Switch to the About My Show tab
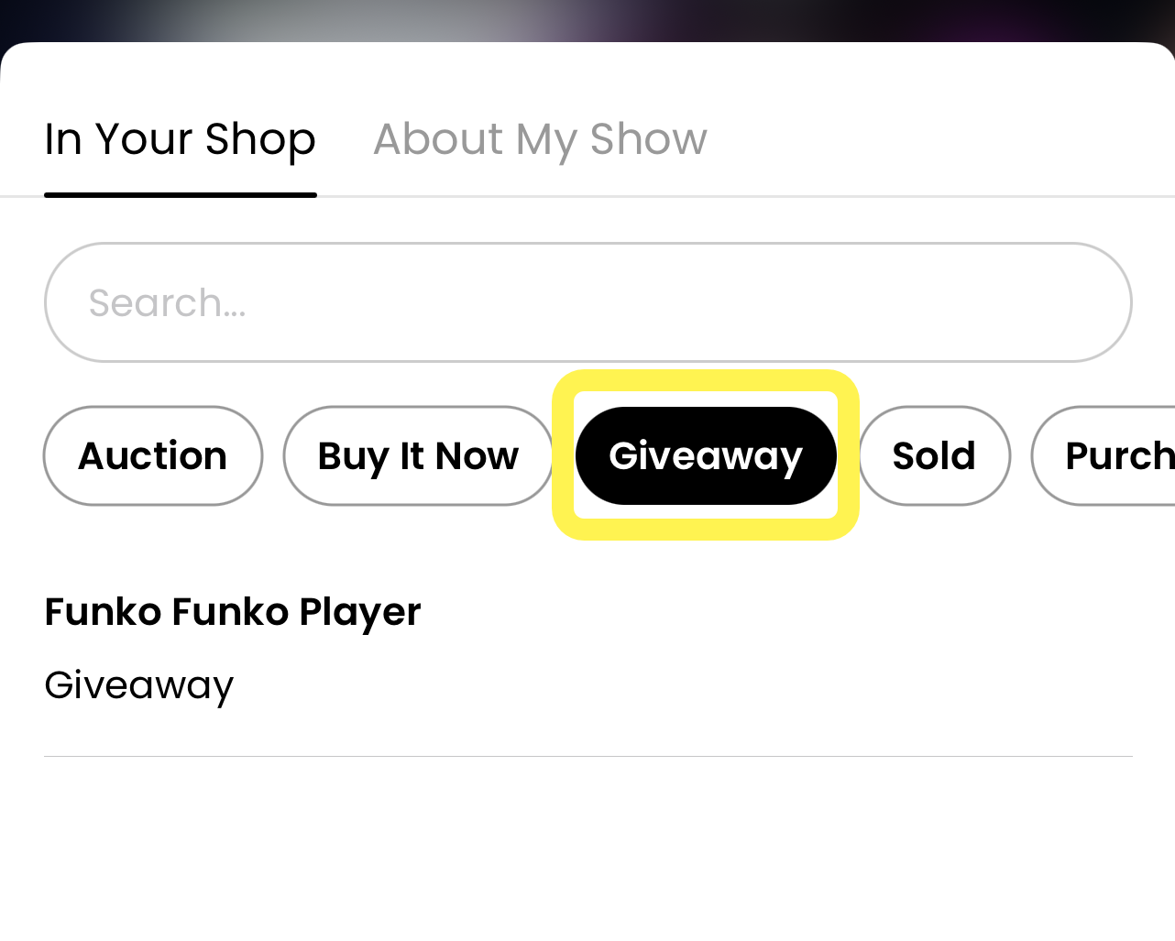Image resolution: width=1175 pixels, height=941 pixels. pos(540,140)
